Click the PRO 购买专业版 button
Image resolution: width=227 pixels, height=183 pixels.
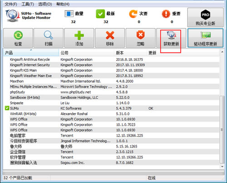[x=206, y=17]
